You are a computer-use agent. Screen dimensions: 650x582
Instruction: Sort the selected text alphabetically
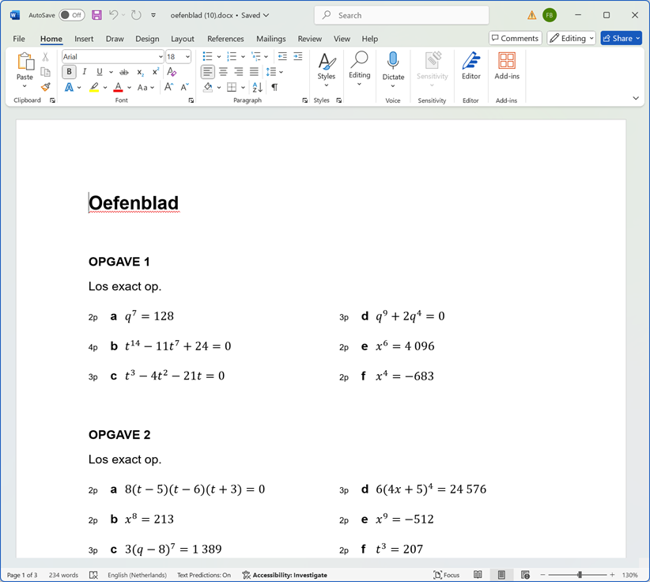[x=257, y=87]
